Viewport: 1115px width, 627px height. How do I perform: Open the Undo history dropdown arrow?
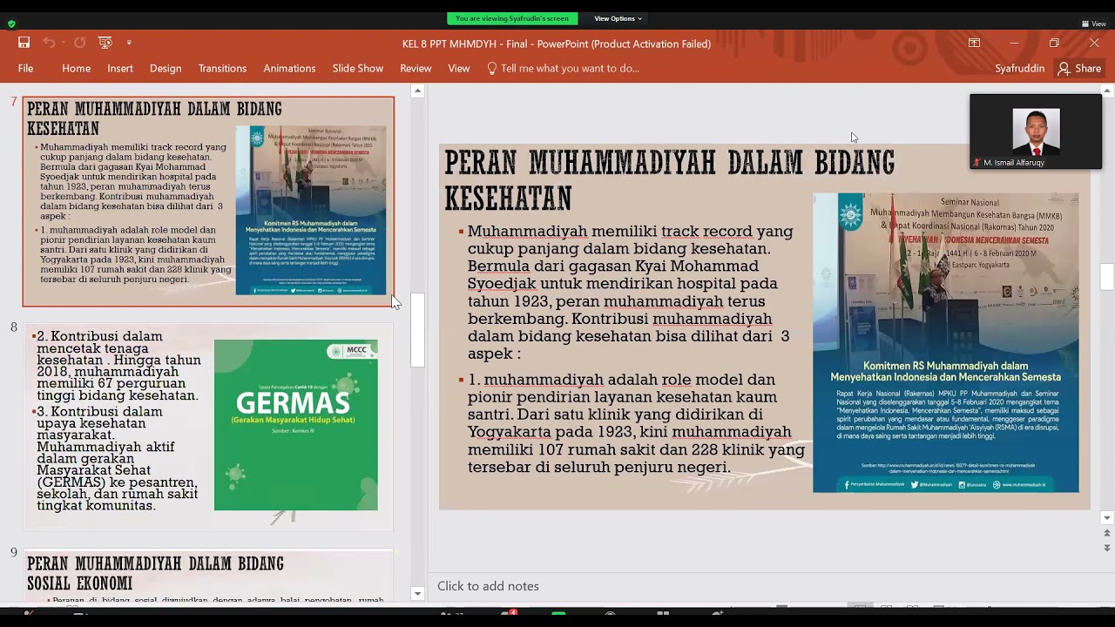tap(62, 43)
